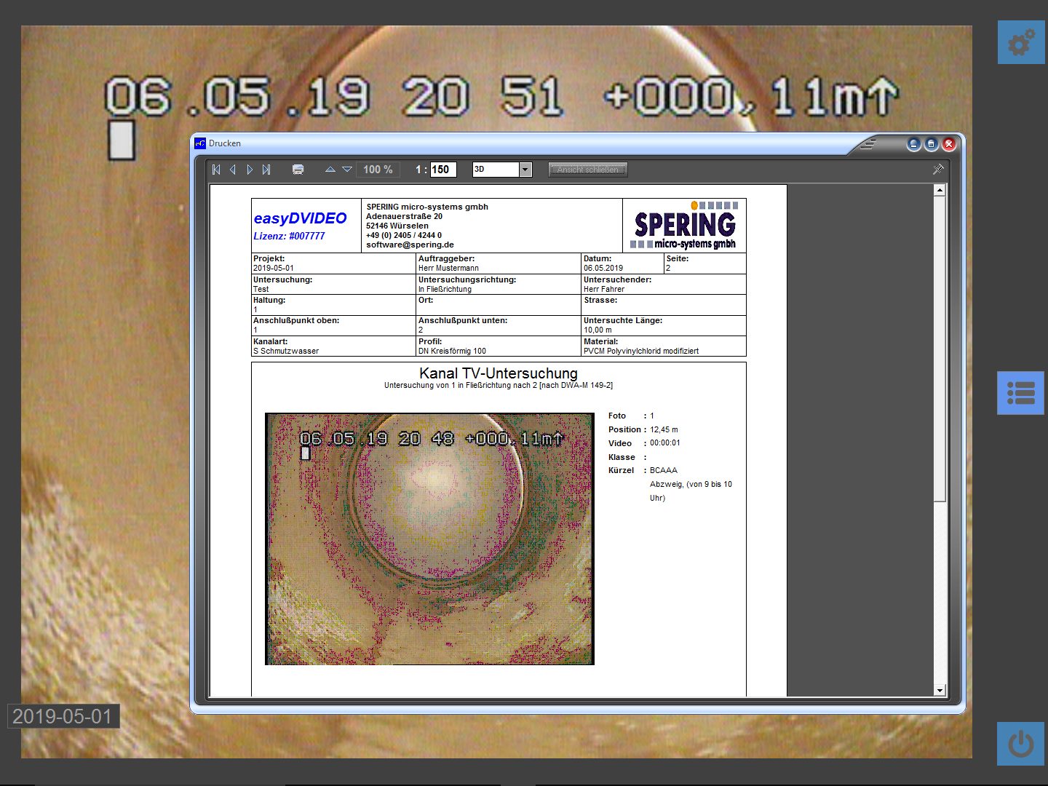Open the list menu button
This screenshot has height=786, width=1048.
coord(1020,393)
